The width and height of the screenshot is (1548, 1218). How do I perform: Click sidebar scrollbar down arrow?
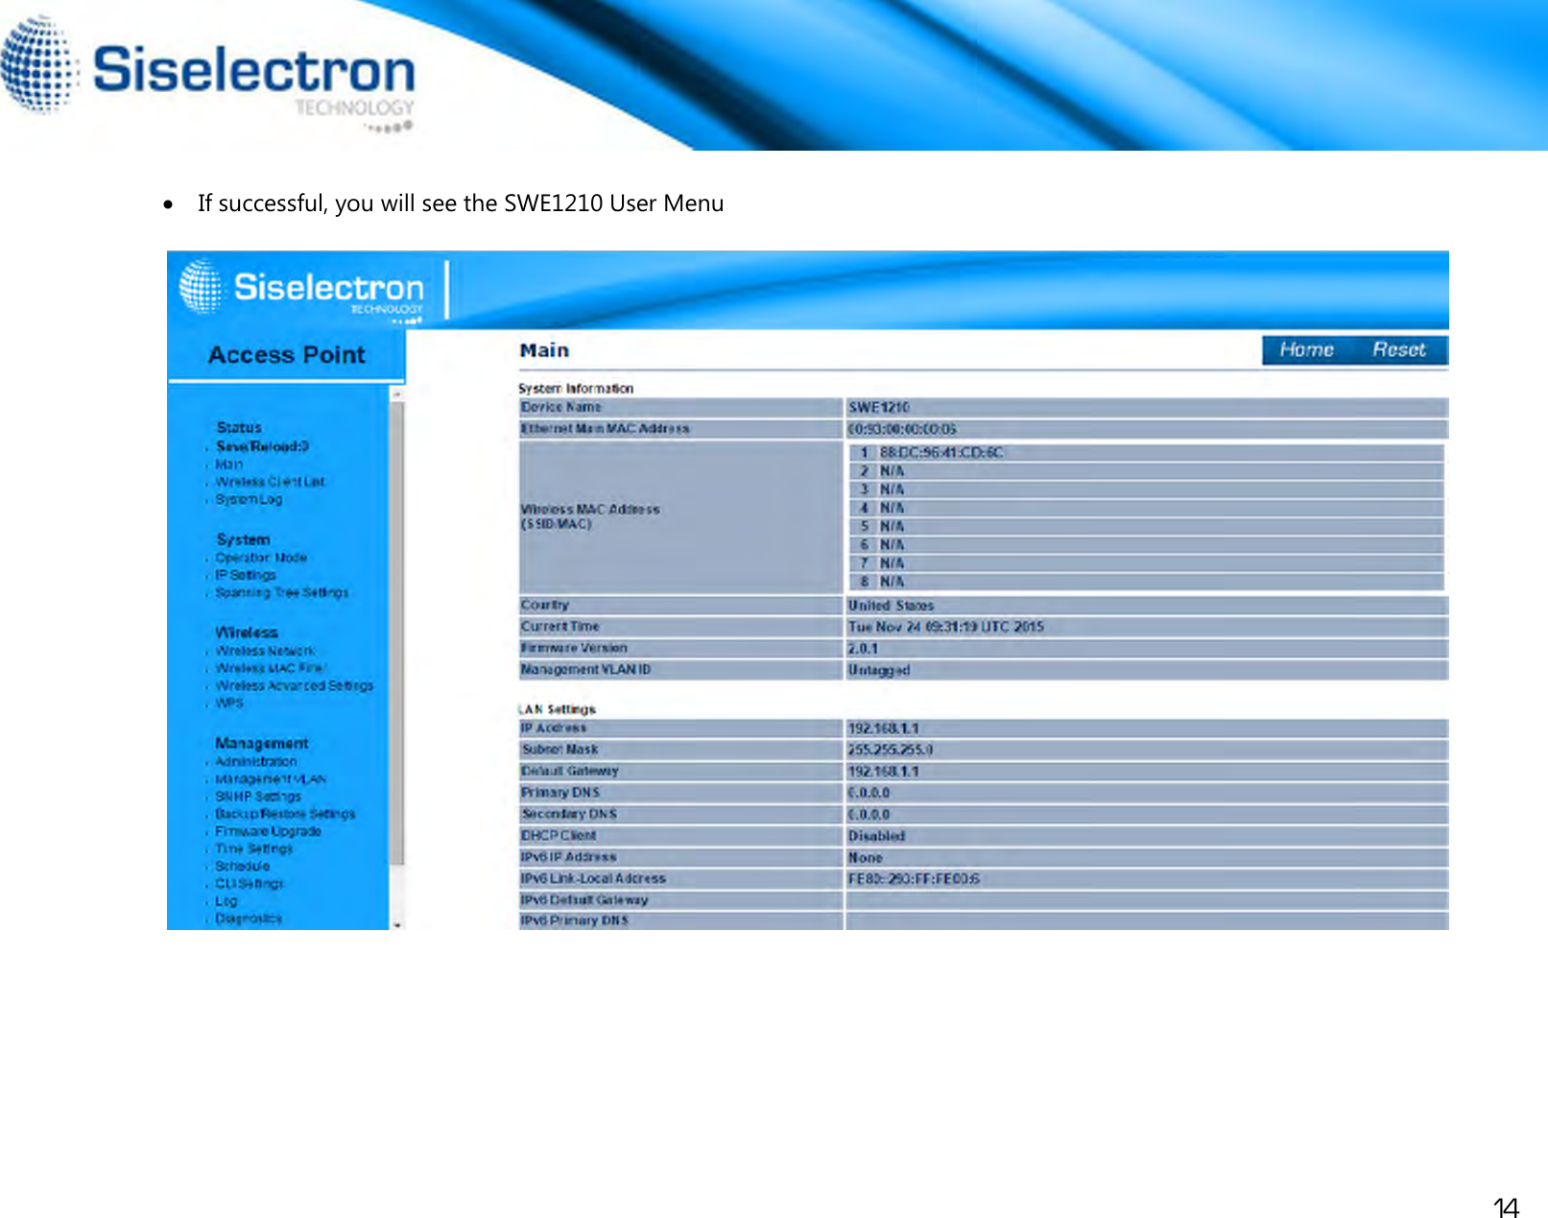pyautogui.click(x=397, y=923)
